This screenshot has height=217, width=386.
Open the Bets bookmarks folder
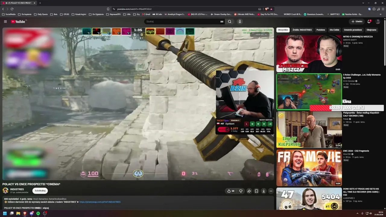pos(54,14)
